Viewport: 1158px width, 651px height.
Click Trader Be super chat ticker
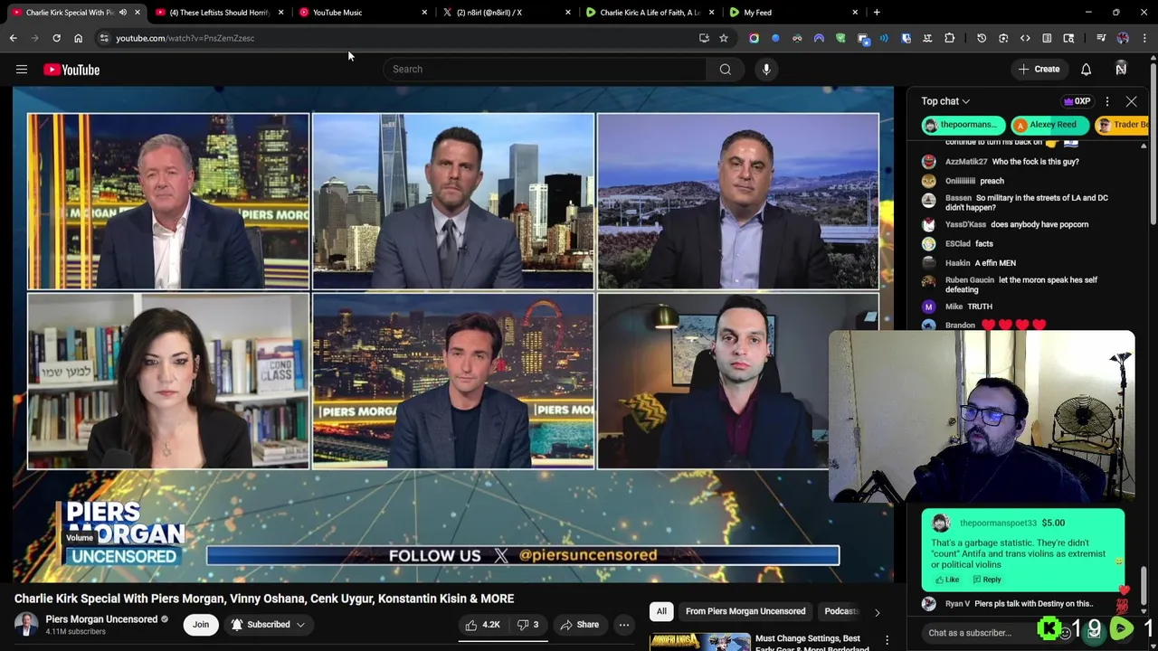[1122, 125]
